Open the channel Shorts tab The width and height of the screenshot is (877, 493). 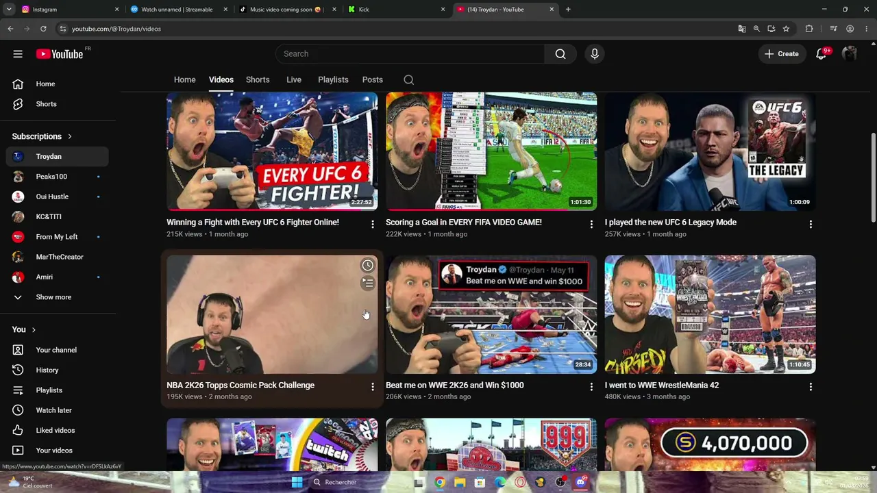click(x=258, y=80)
